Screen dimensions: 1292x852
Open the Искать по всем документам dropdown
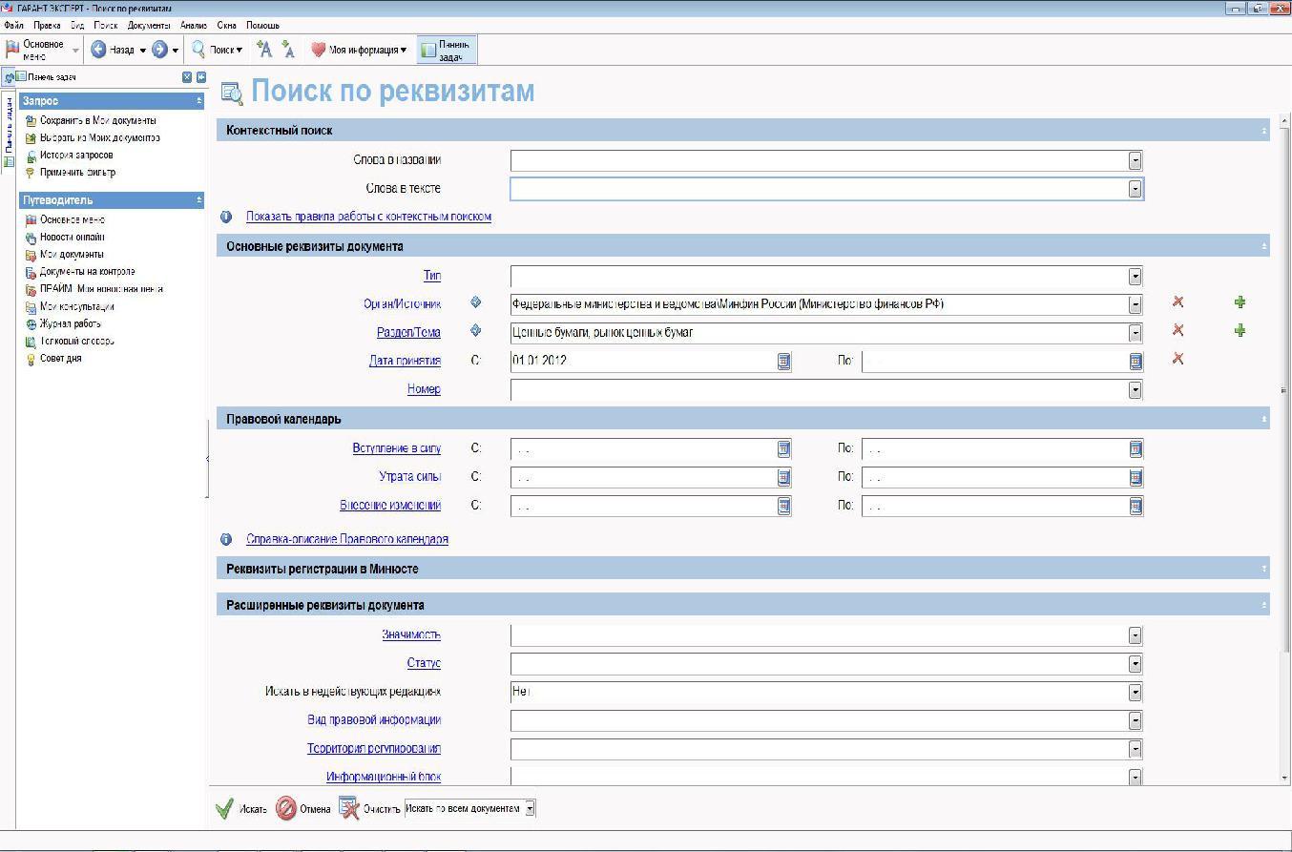[531, 808]
